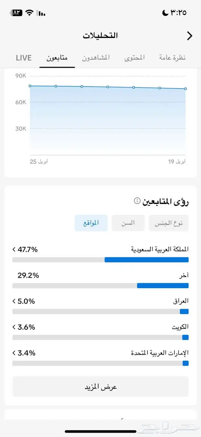The image size is (201, 437).
Task: Open the المشاهدون viewers tab
Action: (x=96, y=58)
